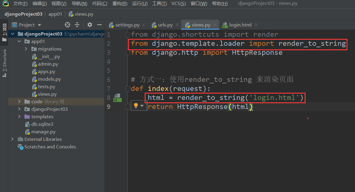The height and width of the screenshot is (192, 355).
Task: Toggle the Z: Structure tool window button
Action: point(5,63)
